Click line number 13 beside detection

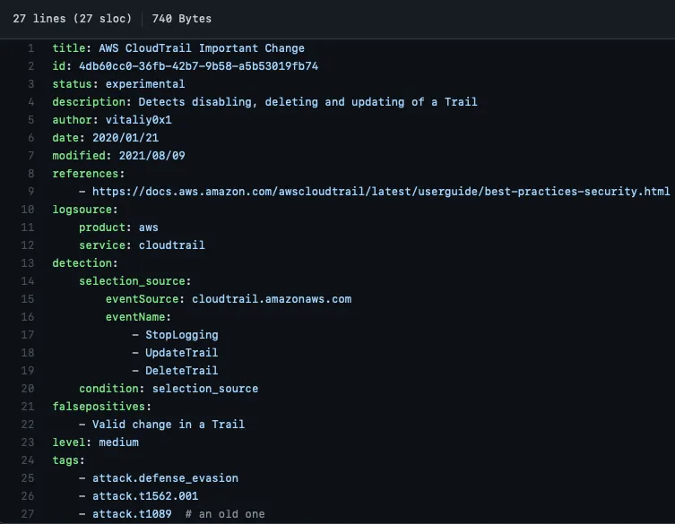29,263
